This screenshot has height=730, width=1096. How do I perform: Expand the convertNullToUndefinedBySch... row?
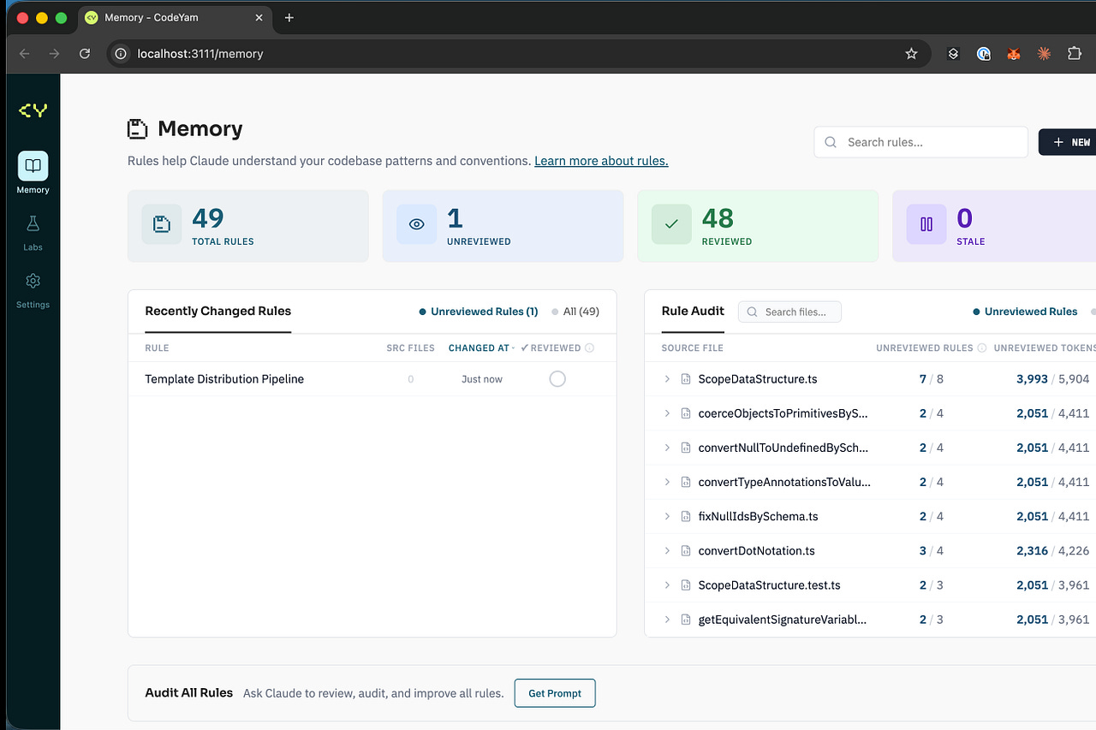(667, 448)
